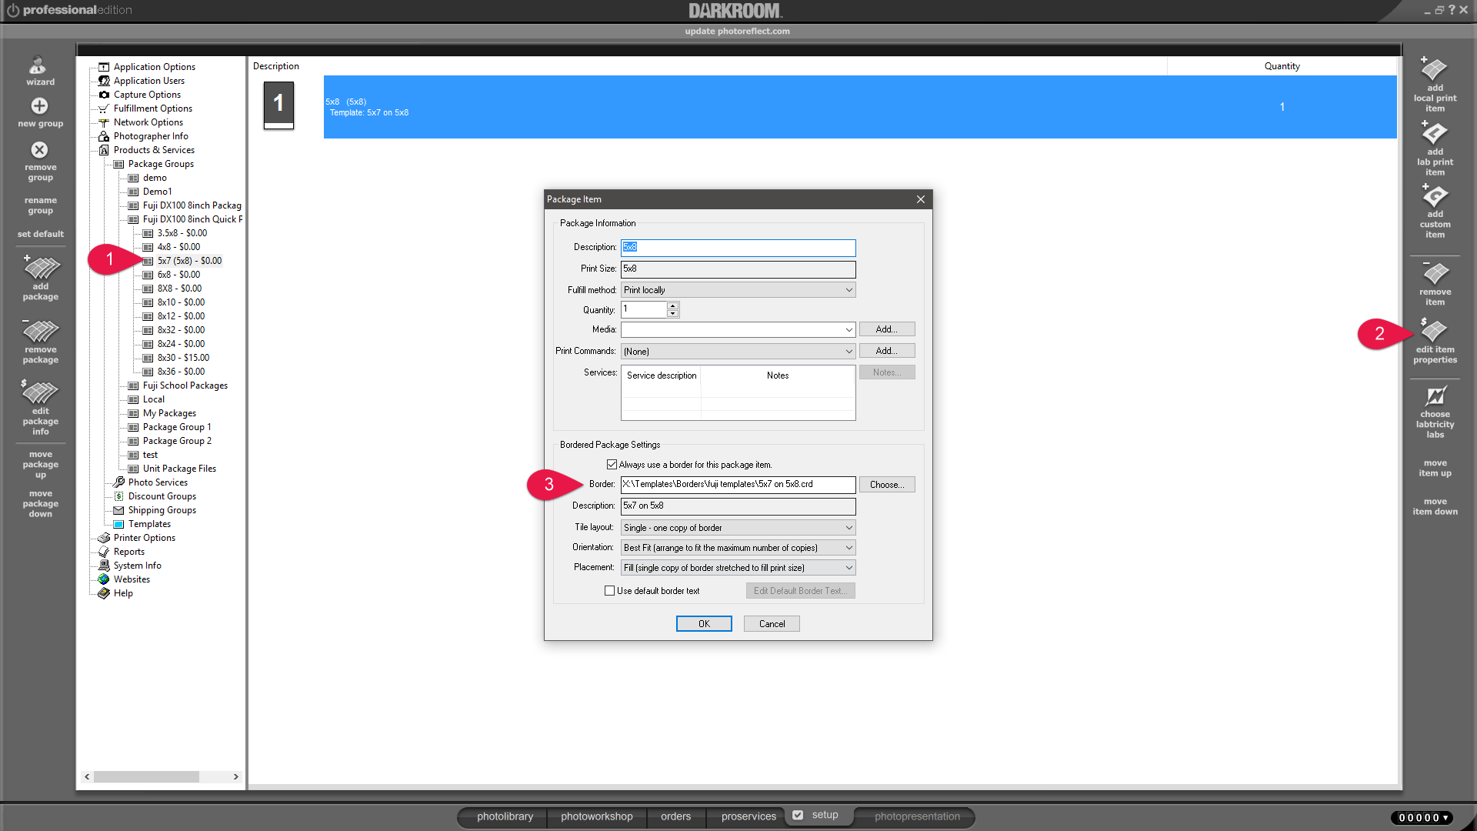Image resolution: width=1477 pixels, height=831 pixels.
Task: Click add lab print item icon
Action: (1435, 135)
